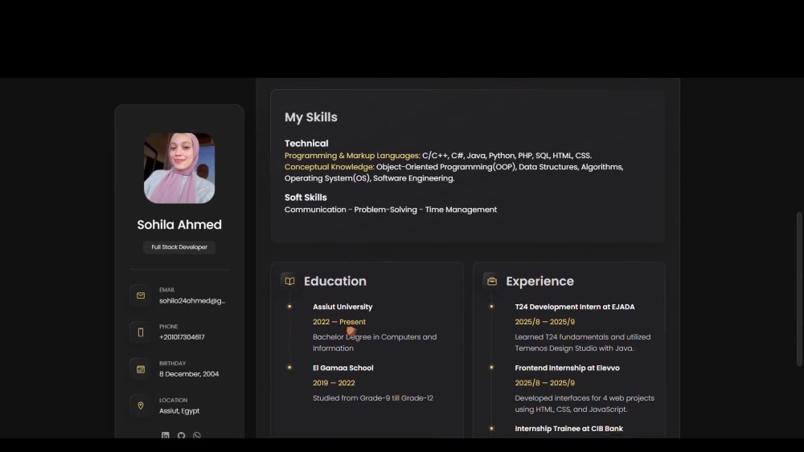This screenshot has width=804, height=452.
Task: Click the El Gamaa School entry title
Action: pos(343,368)
